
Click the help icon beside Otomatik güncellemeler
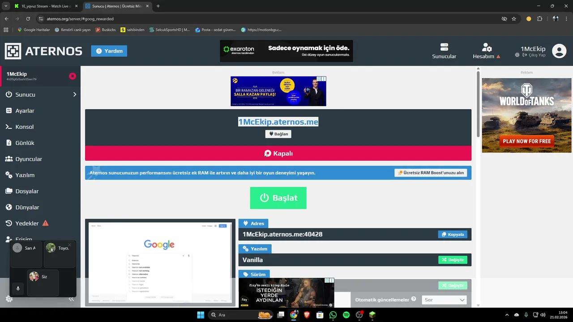[x=414, y=299]
